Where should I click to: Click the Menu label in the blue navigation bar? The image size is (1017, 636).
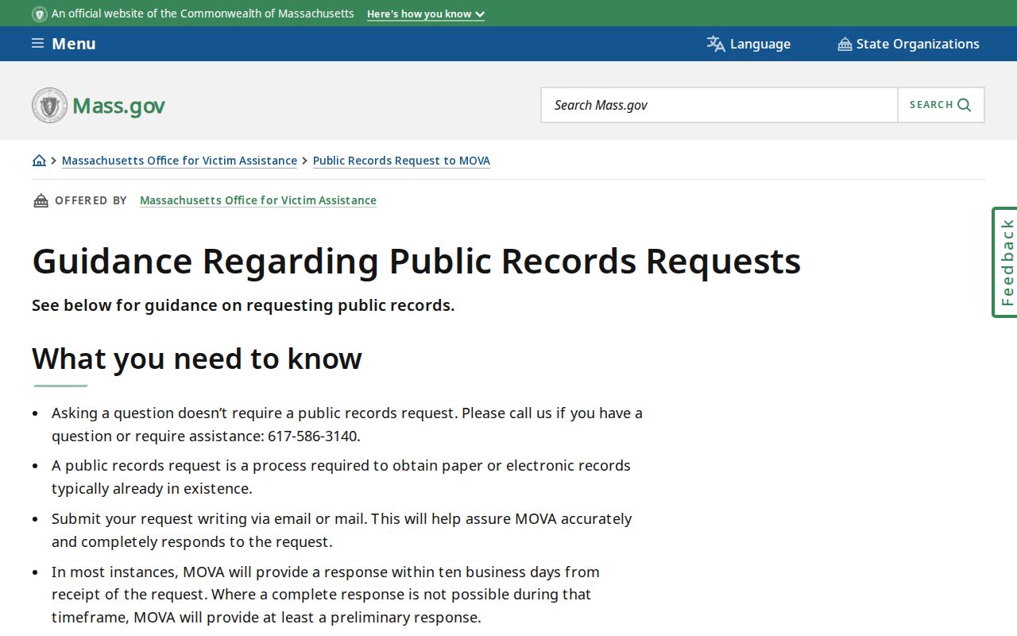coord(74,44)
